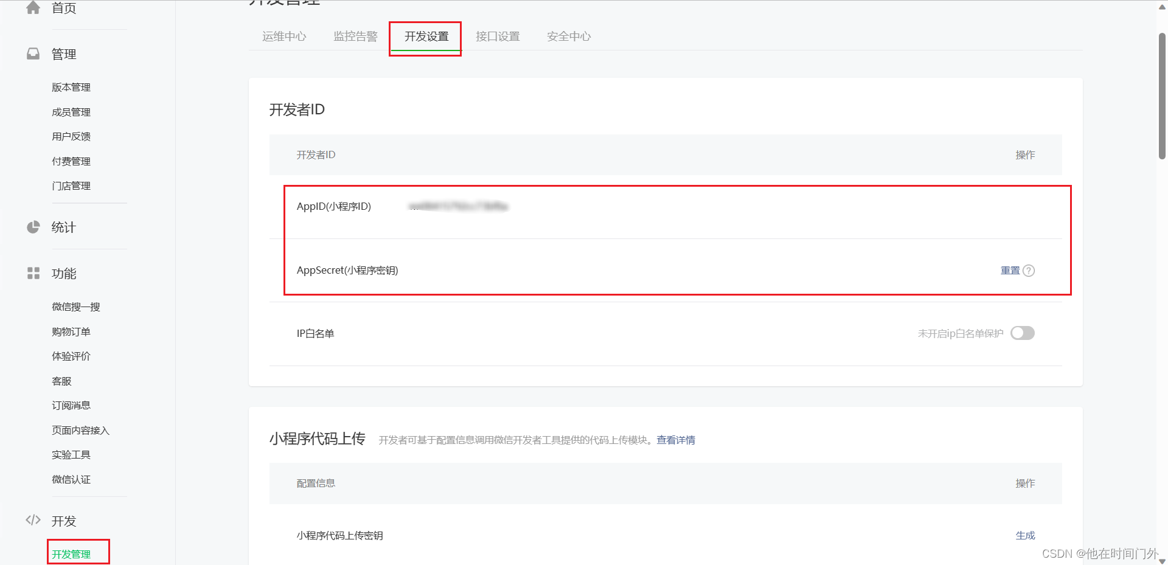Click the blurred AppID value
Viewport: 1168px width, 565px height.
pyautogui.click(x=459, y=207)
